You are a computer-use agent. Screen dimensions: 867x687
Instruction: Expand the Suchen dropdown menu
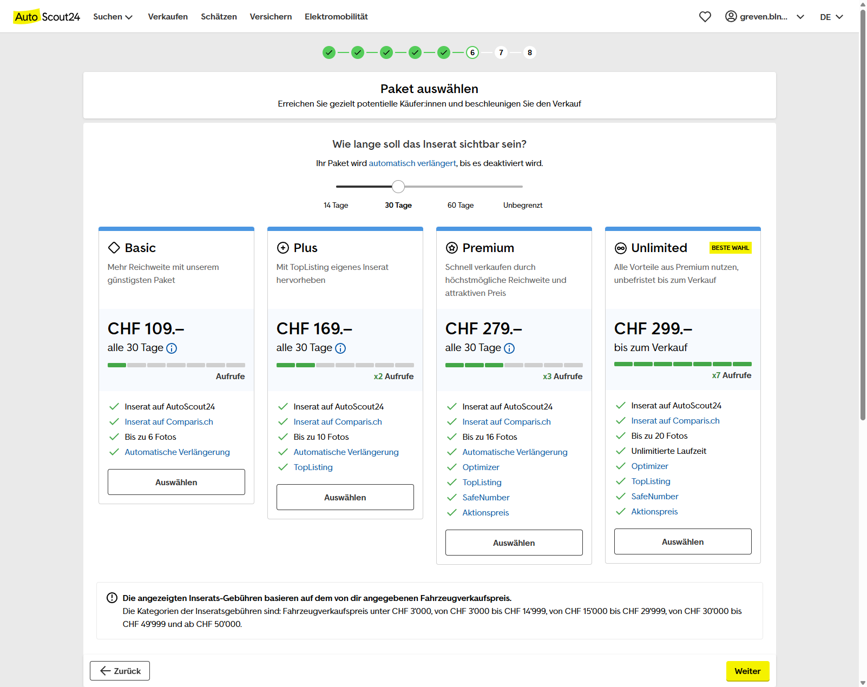pyautogui.click(x=113, y=17)
